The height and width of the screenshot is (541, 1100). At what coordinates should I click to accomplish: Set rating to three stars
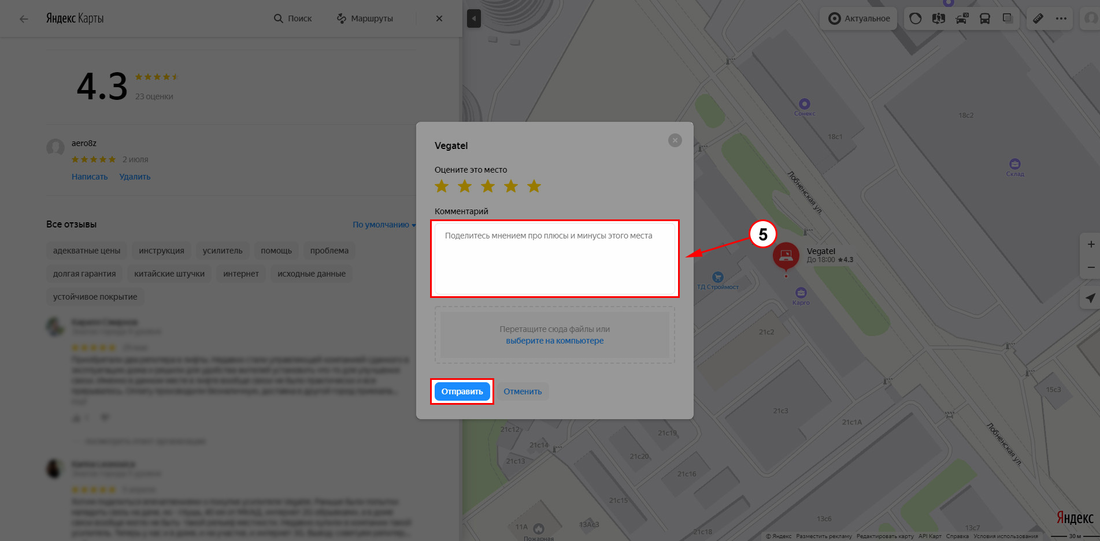(x=488, y=186)
